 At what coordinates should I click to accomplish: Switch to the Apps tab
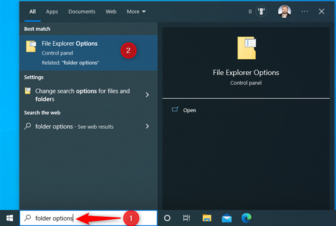(x=52, y=11)
